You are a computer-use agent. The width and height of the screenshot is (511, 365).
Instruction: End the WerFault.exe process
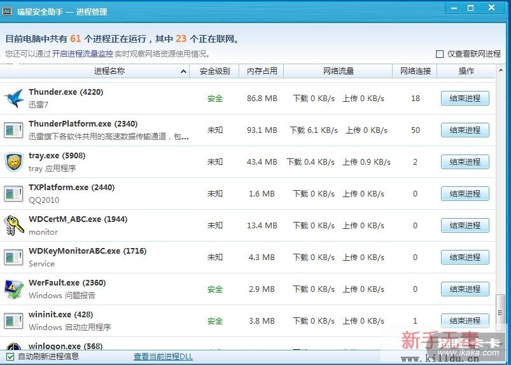(x=465, y=289)
